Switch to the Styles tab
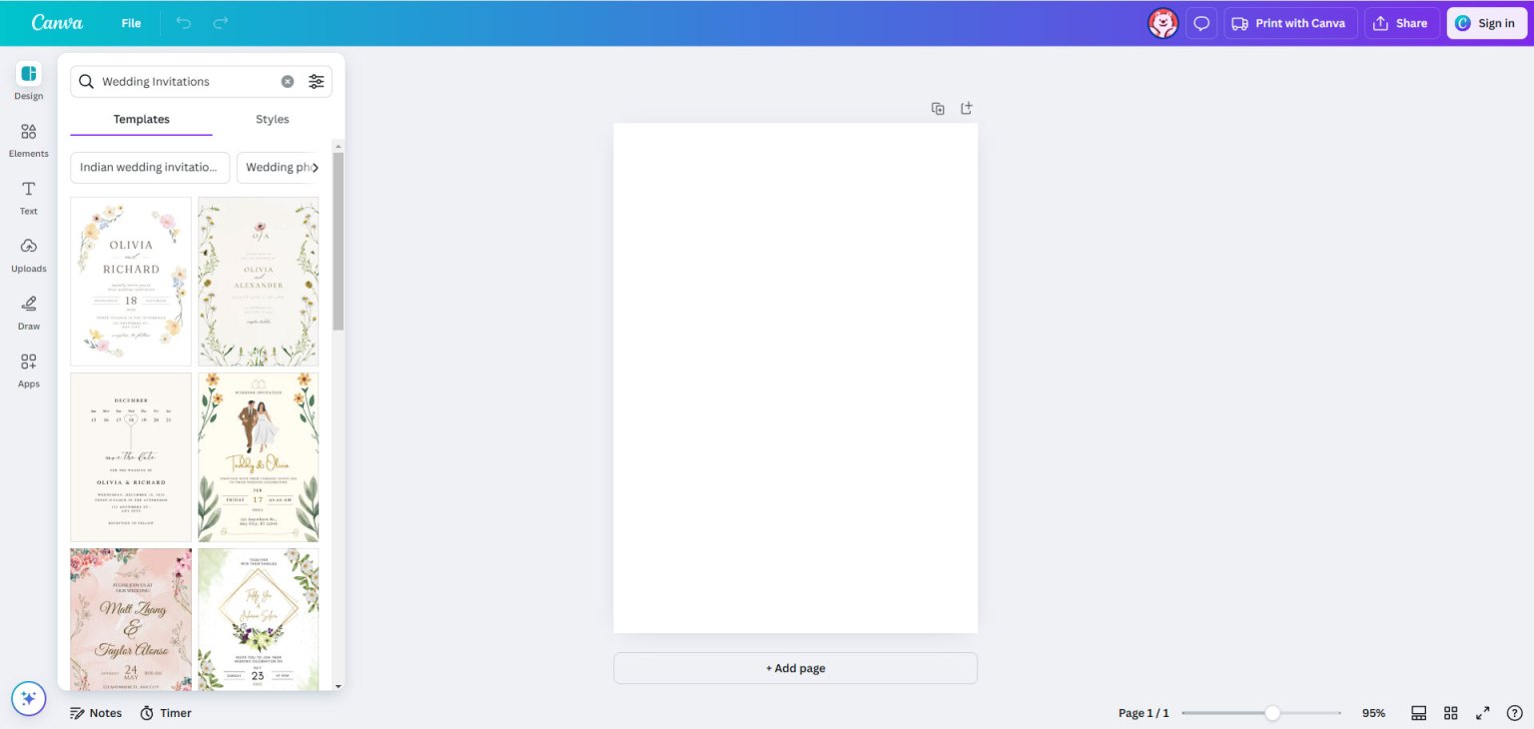 point(272,119)
